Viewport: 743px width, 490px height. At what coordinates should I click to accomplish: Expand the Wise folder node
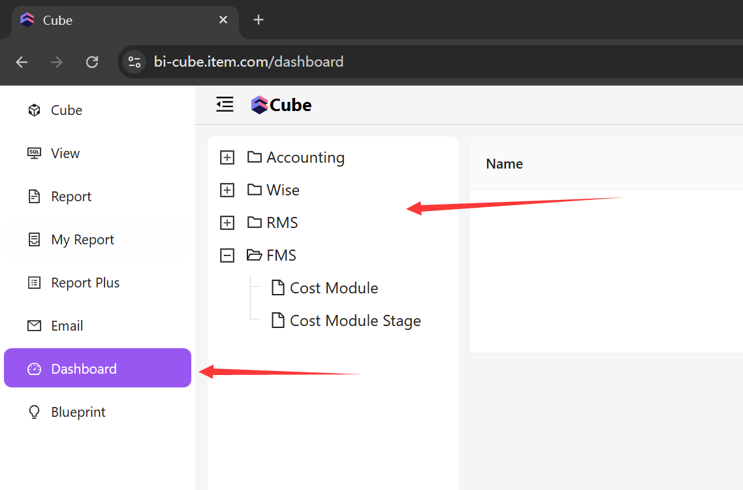(227, 190)
